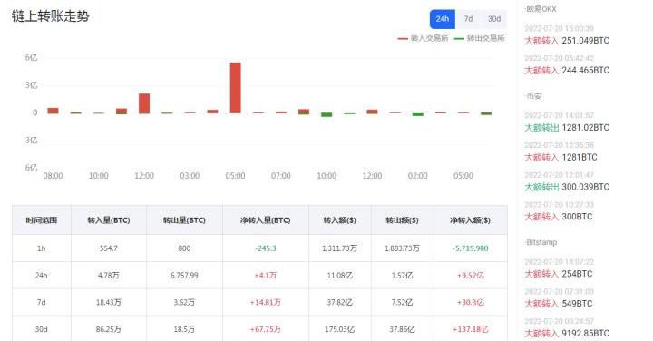Click the tallest red bar at 05:00
Viewport: 653px width, 341px height.
coord(235,88)
